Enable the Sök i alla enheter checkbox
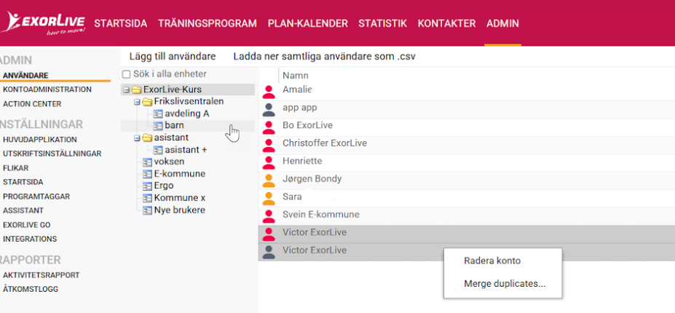The image size is (675, 313). (x=126, y=74)
